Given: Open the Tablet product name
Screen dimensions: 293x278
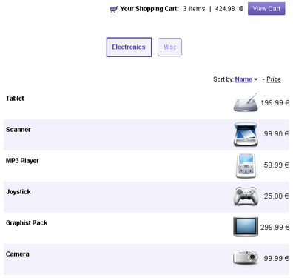Looking at the screenshot, I should (x=15, y=99).
